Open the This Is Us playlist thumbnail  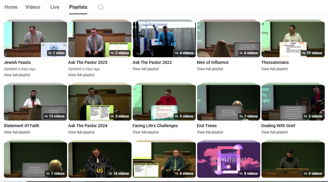tap(100, 160)
